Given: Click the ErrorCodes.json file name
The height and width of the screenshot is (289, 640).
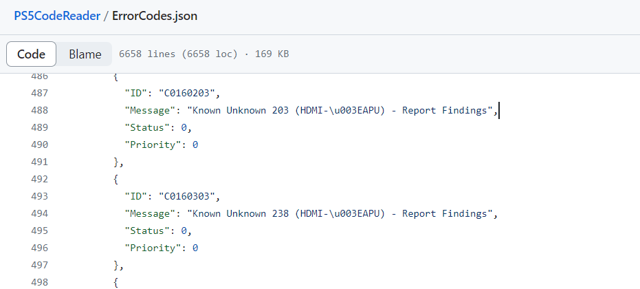Looking at the screenshot, I should pos(155,16).
